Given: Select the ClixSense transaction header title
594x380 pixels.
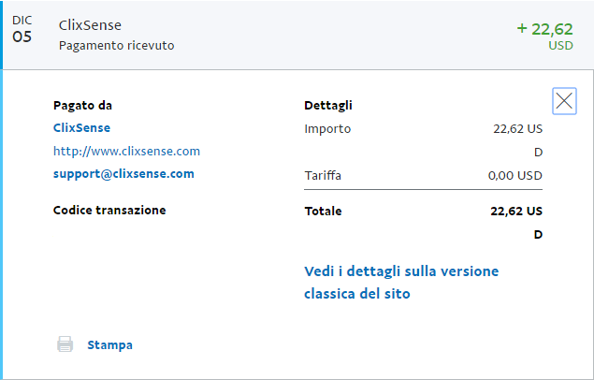Looking at the screenshot, I should tap(90, 25).
